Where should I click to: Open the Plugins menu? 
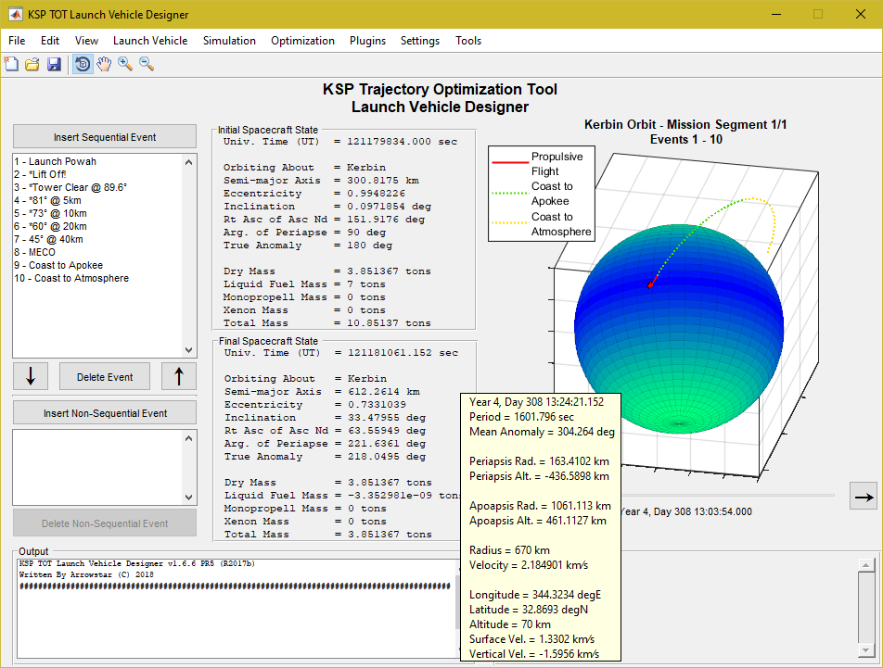367,41
